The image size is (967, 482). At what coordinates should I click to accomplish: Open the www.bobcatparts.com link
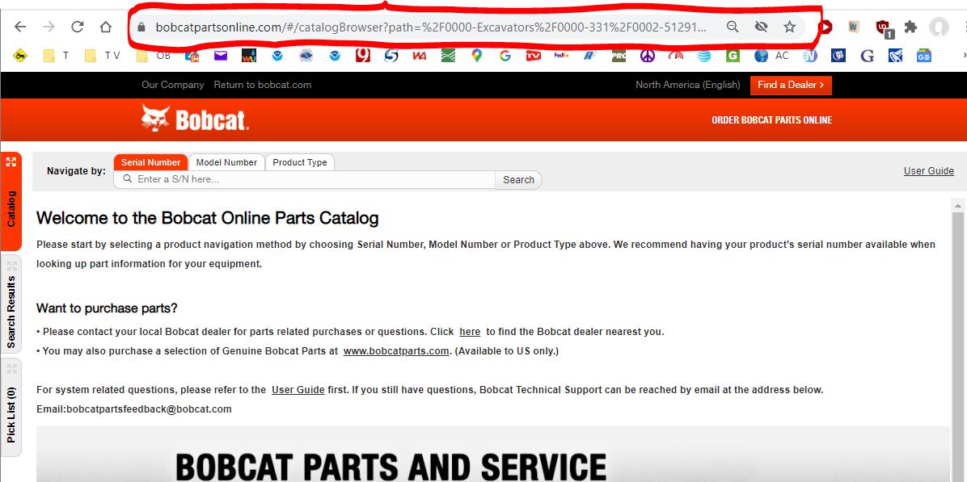click(396, 351)
